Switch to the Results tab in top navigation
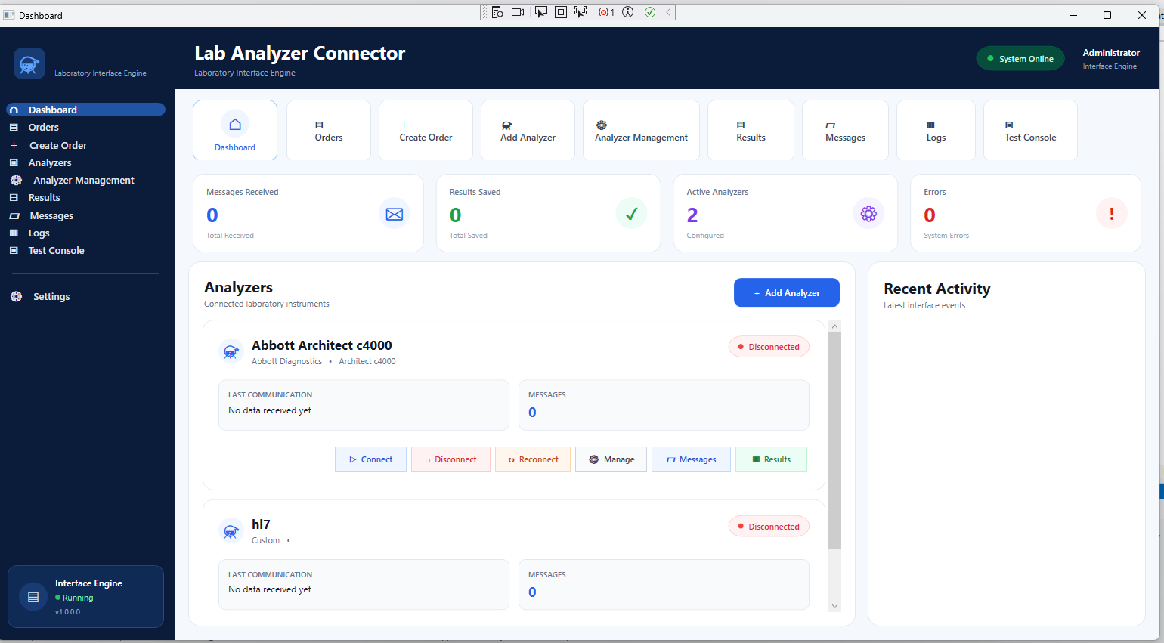Image resolution: width=1164 pixels, height=643 pixels. pyautogui.click(x=751, y=130)
